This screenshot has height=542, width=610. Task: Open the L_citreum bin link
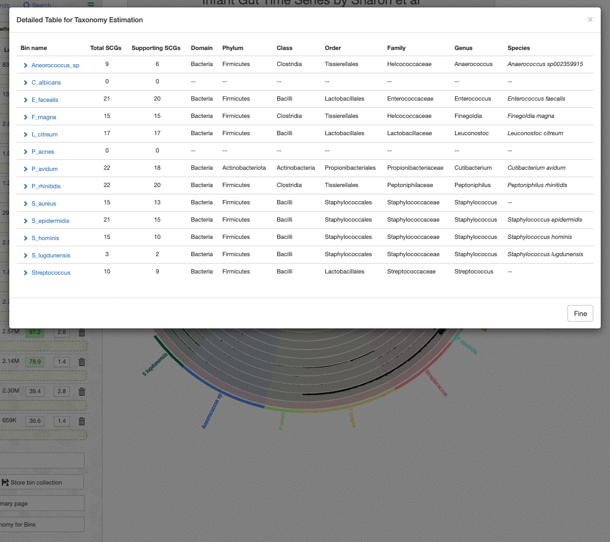(x=44, y=135)
